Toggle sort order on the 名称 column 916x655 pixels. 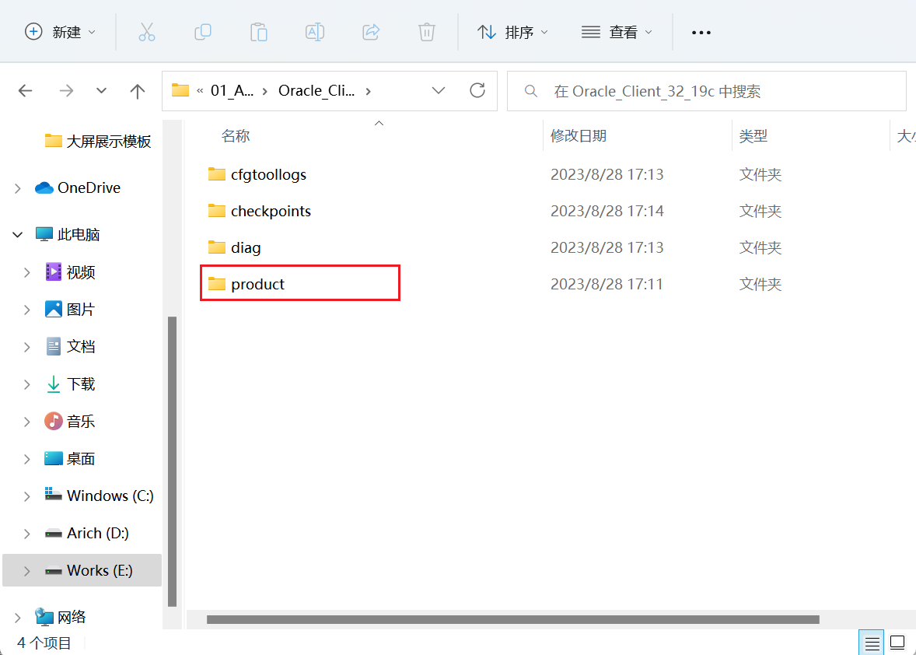(x=236, y=135)
